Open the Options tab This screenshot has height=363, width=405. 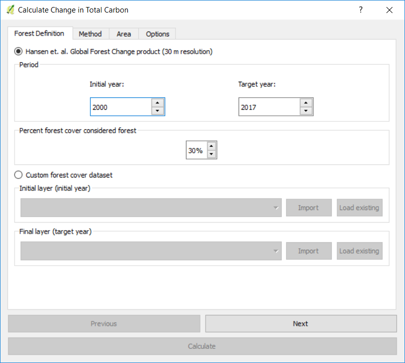157,34
